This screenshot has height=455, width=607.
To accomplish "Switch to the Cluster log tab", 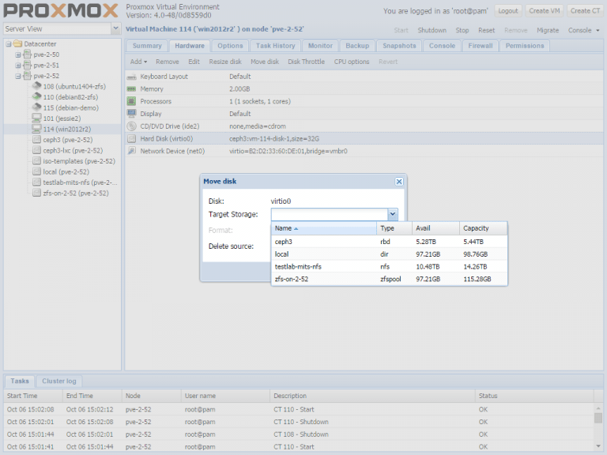I will coord(59,381).
